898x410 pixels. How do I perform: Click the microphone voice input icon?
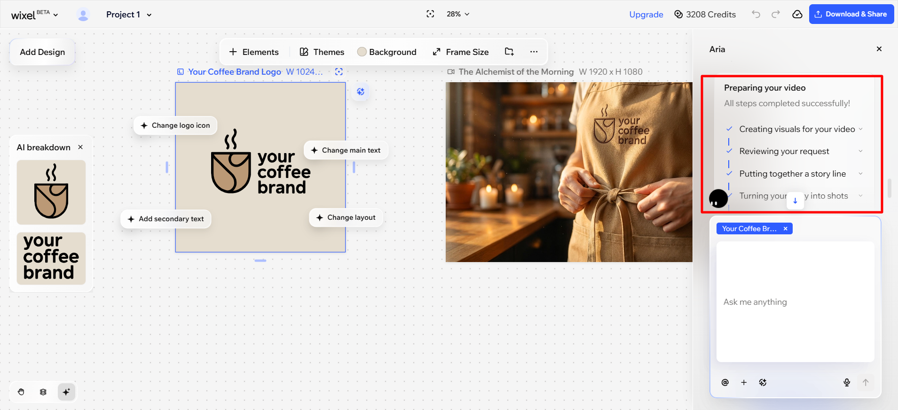[x=847, y=382]
